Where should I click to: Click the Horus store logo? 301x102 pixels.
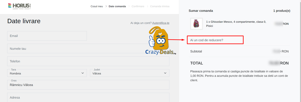pyautogui.click(x=21, y=6)
